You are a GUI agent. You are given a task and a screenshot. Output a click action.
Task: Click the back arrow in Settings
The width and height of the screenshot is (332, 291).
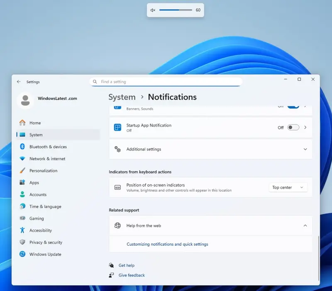click(x=19, y=82)
